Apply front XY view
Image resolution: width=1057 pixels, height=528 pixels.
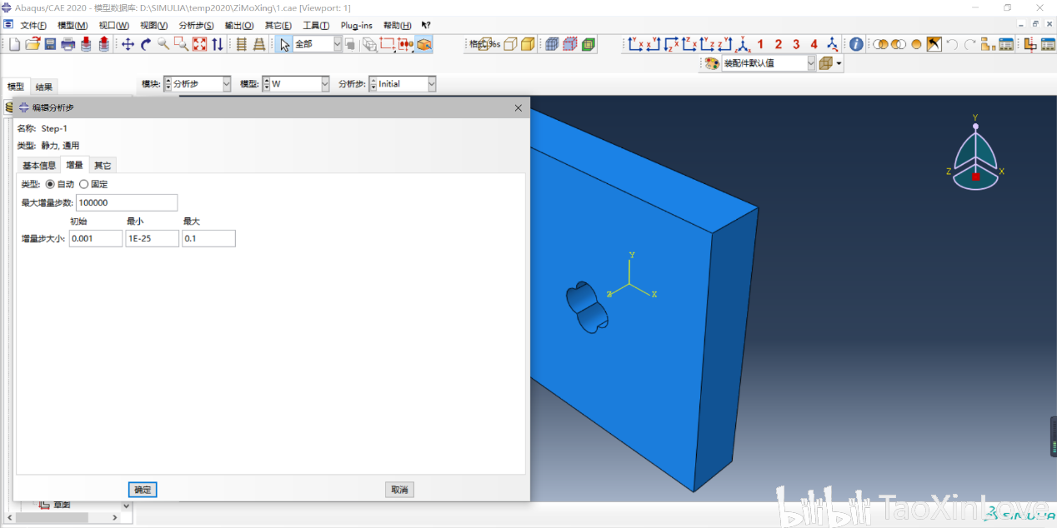636,44
